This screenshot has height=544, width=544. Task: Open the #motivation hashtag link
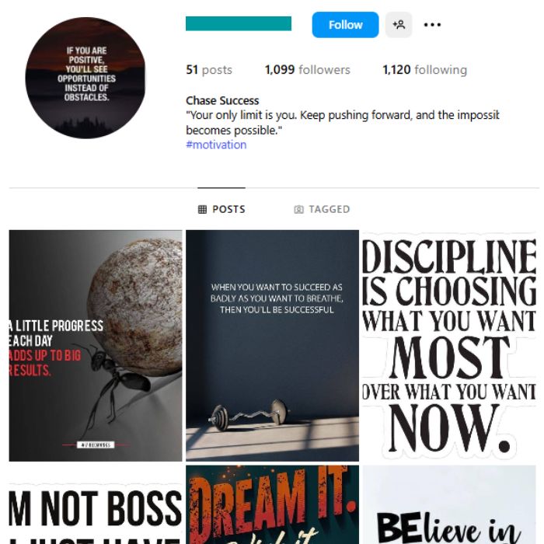216,145
